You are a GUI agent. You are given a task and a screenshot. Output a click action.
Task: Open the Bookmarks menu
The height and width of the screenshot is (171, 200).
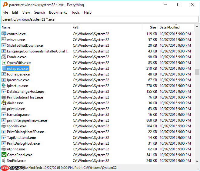coord(58,12)
